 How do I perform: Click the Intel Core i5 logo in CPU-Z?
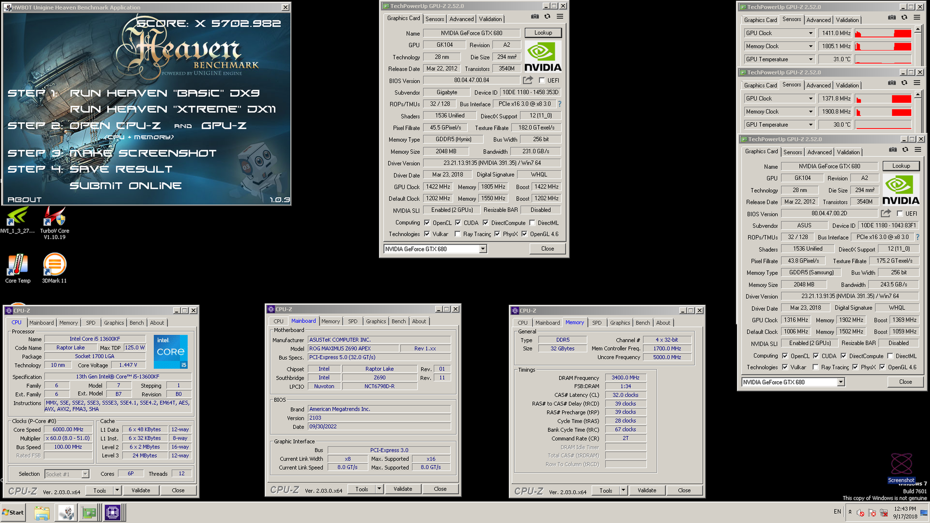pyautogui.click(x=170, y=352)
